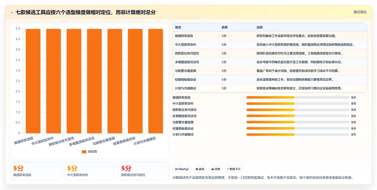The image size is (377, 190).
Task: Click the 中大型研发协作 bar in the chart
Action: coord(54,81)
